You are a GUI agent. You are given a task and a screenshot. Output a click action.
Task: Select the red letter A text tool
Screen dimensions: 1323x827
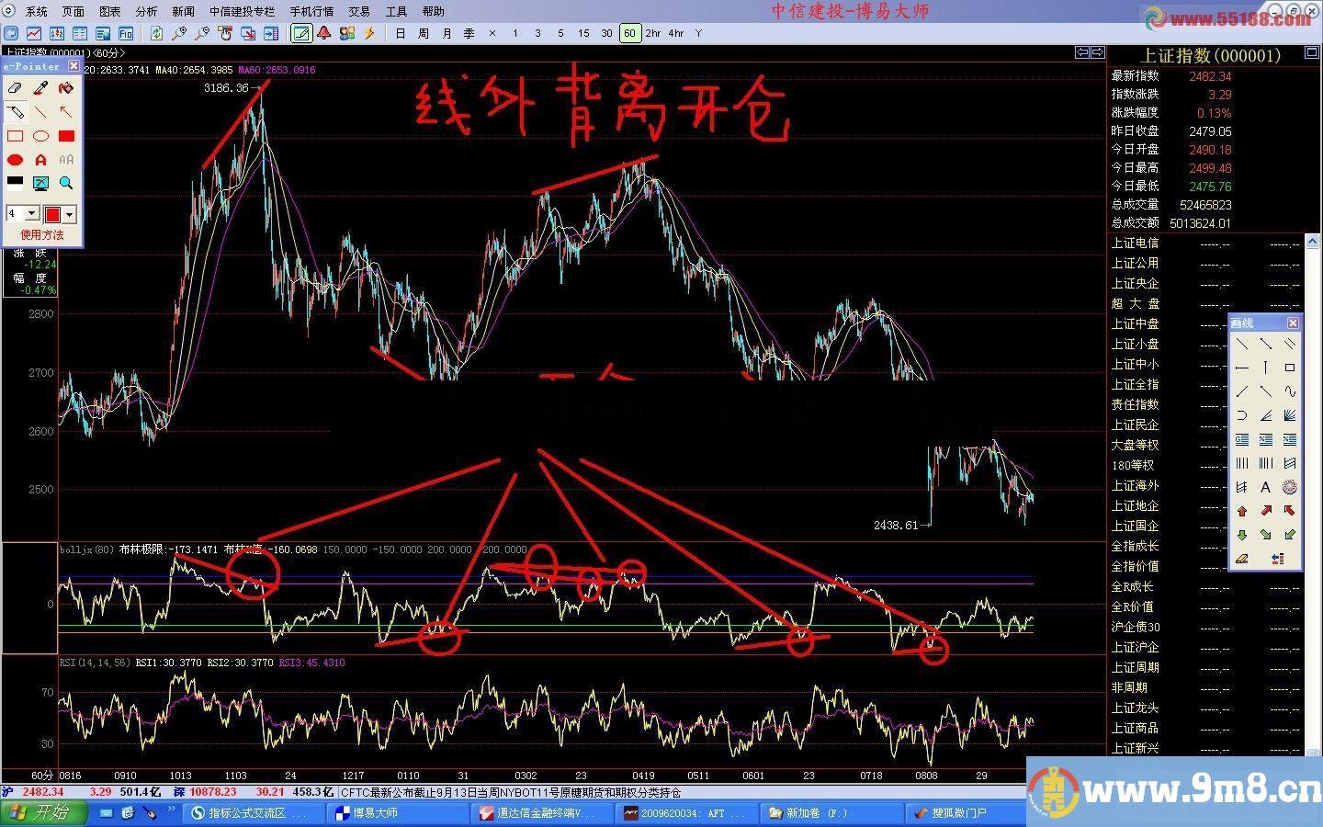pyautogui.click(x=40, y=160)
